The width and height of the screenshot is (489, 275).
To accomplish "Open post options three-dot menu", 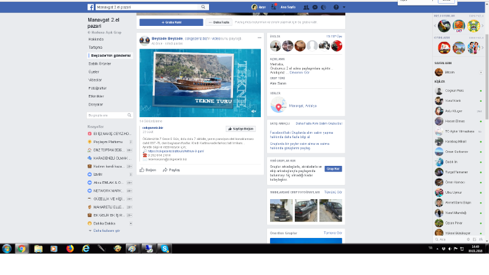I will [x=259, y=38].
